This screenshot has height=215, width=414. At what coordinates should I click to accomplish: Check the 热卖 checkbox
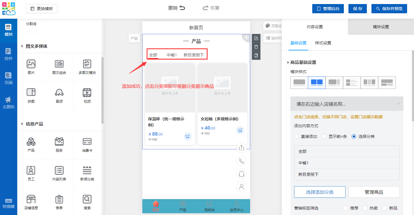pyautogui.click(x=365, y=208)
